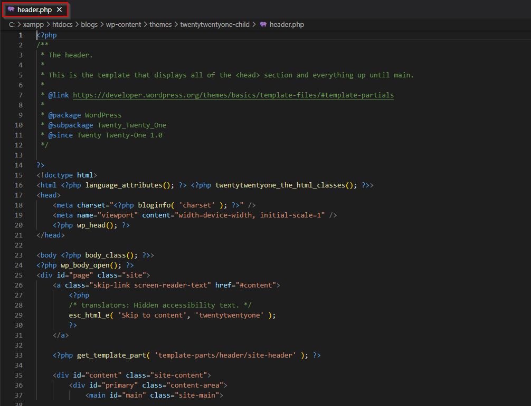The image size is (531, 406).
Task: Click the body_class function call
Action: 106,255
